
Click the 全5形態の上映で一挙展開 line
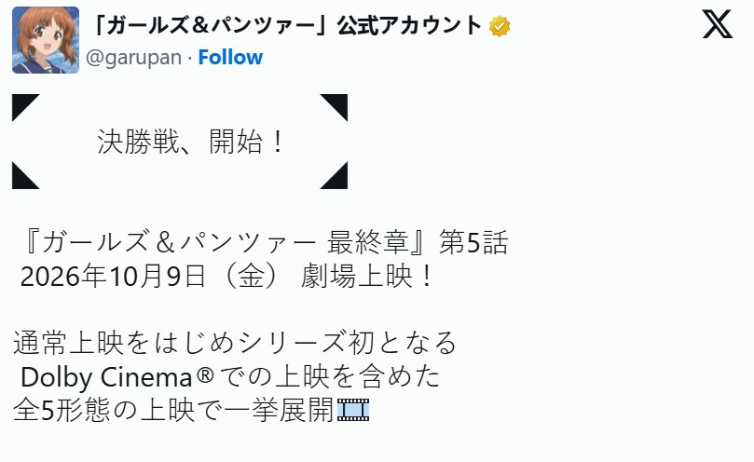pos(173,410)
